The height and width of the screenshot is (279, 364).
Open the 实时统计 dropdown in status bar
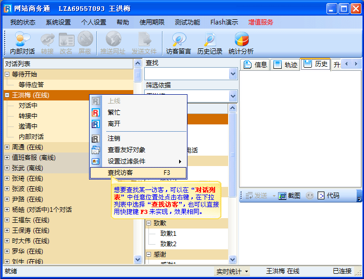click(232, 271)
